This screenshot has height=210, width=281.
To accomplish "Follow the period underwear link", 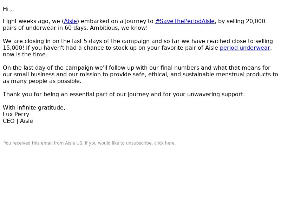I will [x=245, y=48].
